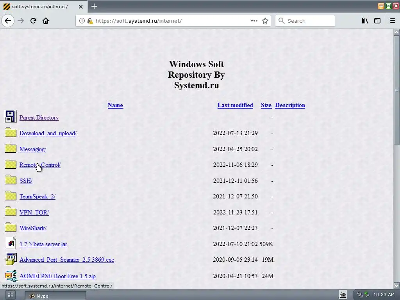Click the forward navigation arrow
Image resolution: width=400 pixels, height=300 pixels.
tap(21, 21)
